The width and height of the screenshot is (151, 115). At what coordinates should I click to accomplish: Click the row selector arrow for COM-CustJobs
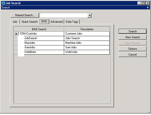(16, 34)
